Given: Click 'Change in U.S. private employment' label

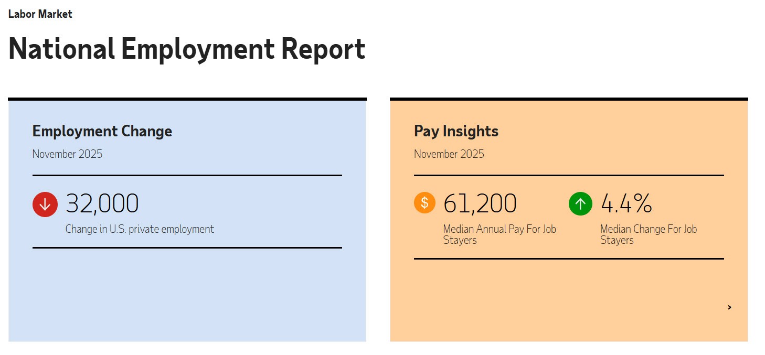Looking at the screenshot, I should click(140, 229).
